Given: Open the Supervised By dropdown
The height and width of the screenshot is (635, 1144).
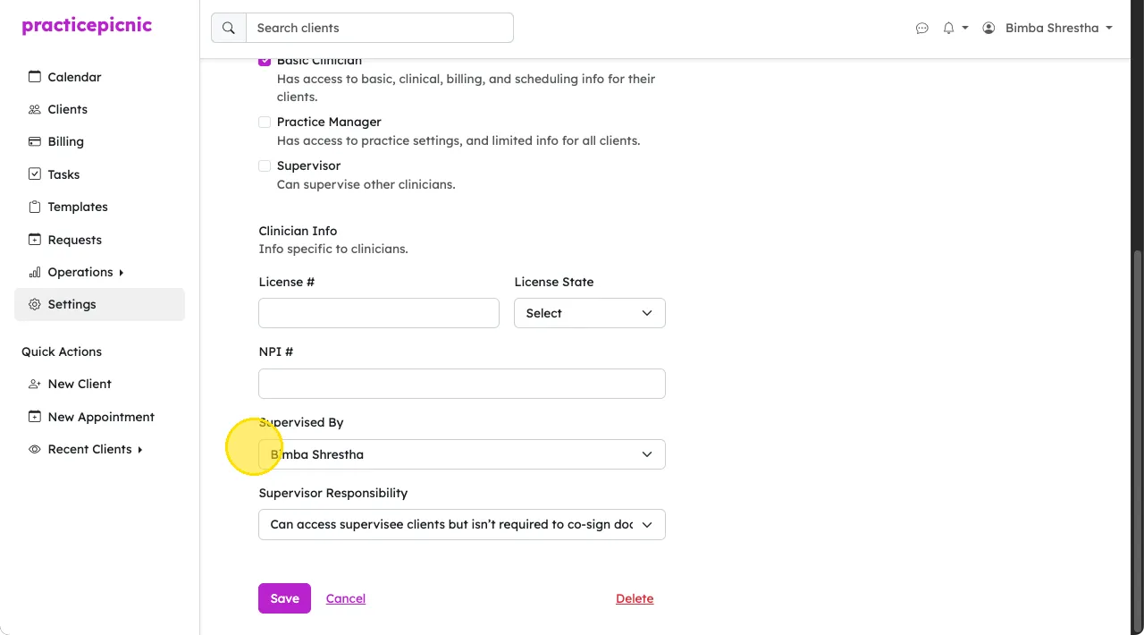Looking at the screenshot, I should (x=462, y=454).
